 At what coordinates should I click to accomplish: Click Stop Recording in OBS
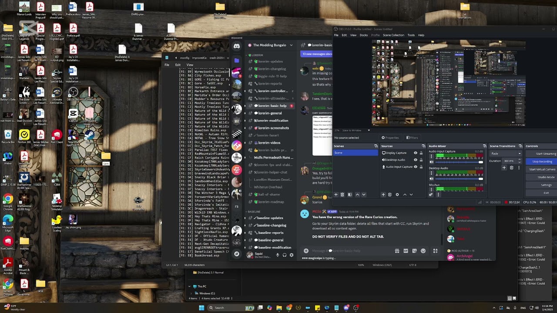point(542,161)
